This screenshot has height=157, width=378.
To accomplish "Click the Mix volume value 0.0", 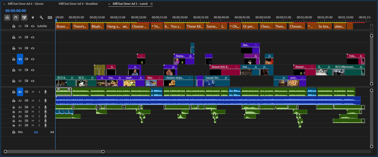I will pos(36,132).
